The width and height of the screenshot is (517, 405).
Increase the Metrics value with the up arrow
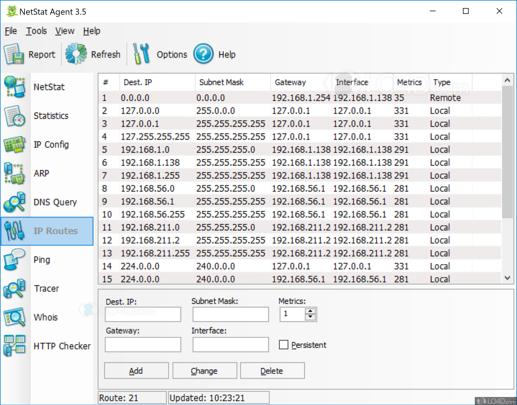[x=310, y=311]
